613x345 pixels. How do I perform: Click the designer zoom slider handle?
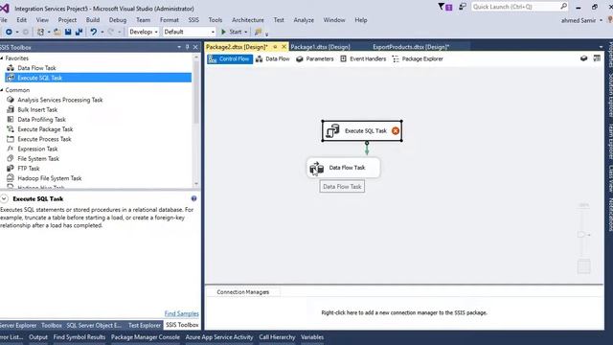pos(581,234)
